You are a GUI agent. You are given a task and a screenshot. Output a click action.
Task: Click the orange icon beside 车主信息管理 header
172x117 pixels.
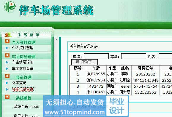7,55
